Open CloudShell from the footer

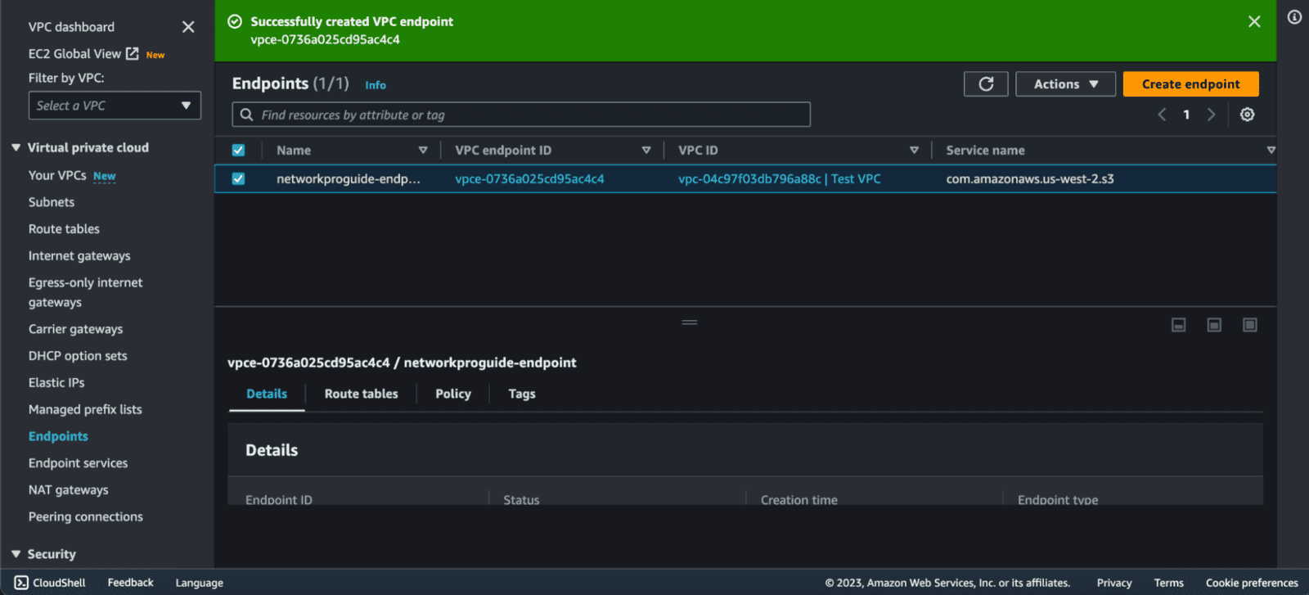(50, 583)
